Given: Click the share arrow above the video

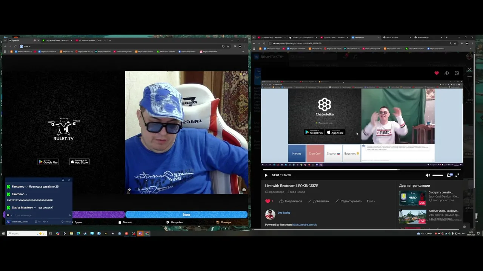Looking at the screenshot, I should (447, 73).
